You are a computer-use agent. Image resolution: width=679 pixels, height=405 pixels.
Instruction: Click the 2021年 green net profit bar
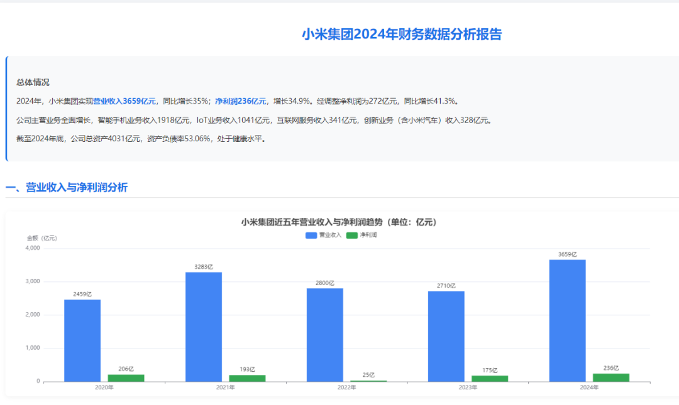(x=247, y=379)
